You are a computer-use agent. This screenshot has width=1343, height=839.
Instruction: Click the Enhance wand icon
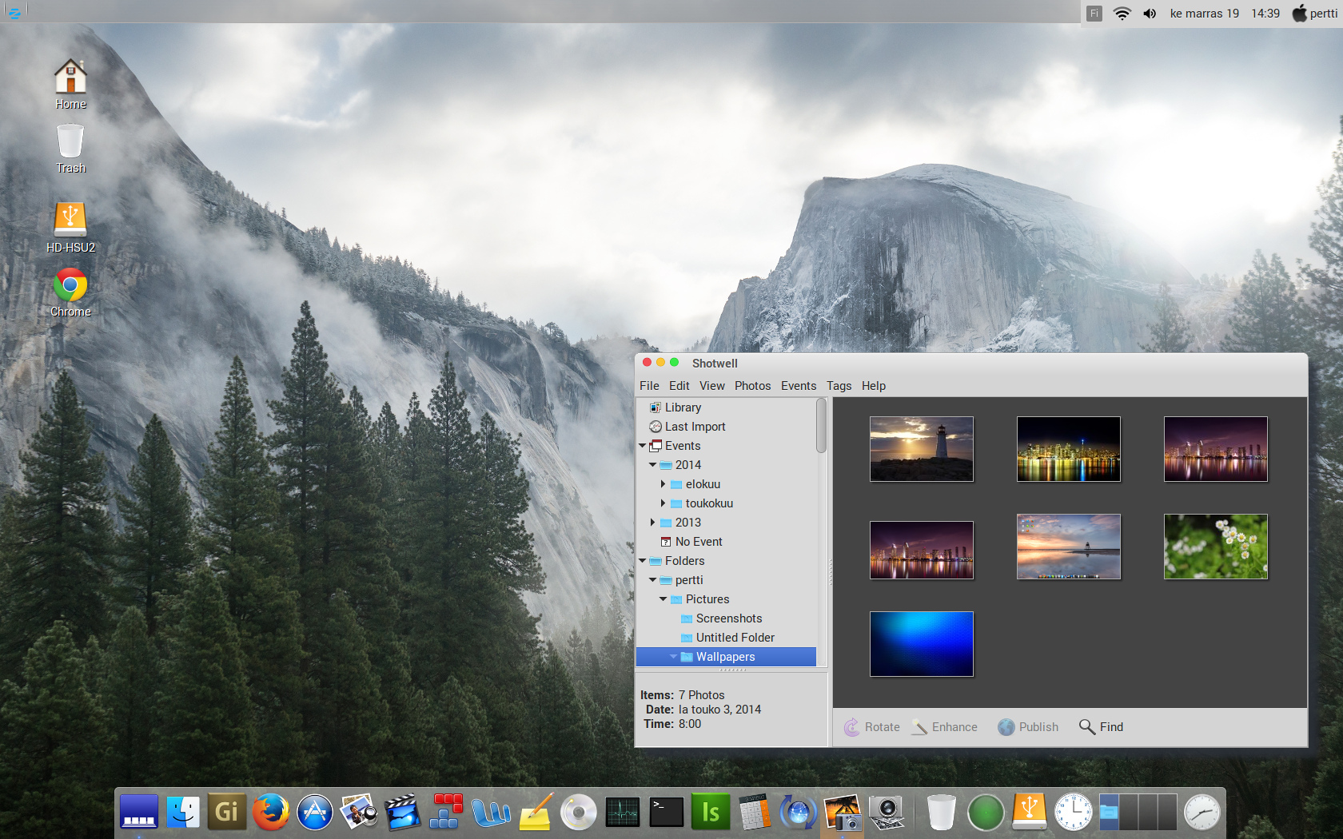920,727
